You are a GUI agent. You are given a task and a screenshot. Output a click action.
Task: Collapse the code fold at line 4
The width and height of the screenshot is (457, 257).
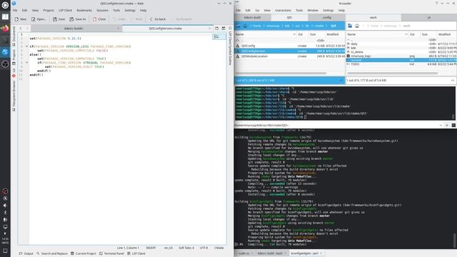(x=27, y=46)
